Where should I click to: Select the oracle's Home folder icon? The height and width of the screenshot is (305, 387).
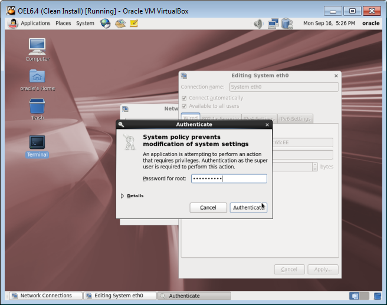(x=37, y=80)
